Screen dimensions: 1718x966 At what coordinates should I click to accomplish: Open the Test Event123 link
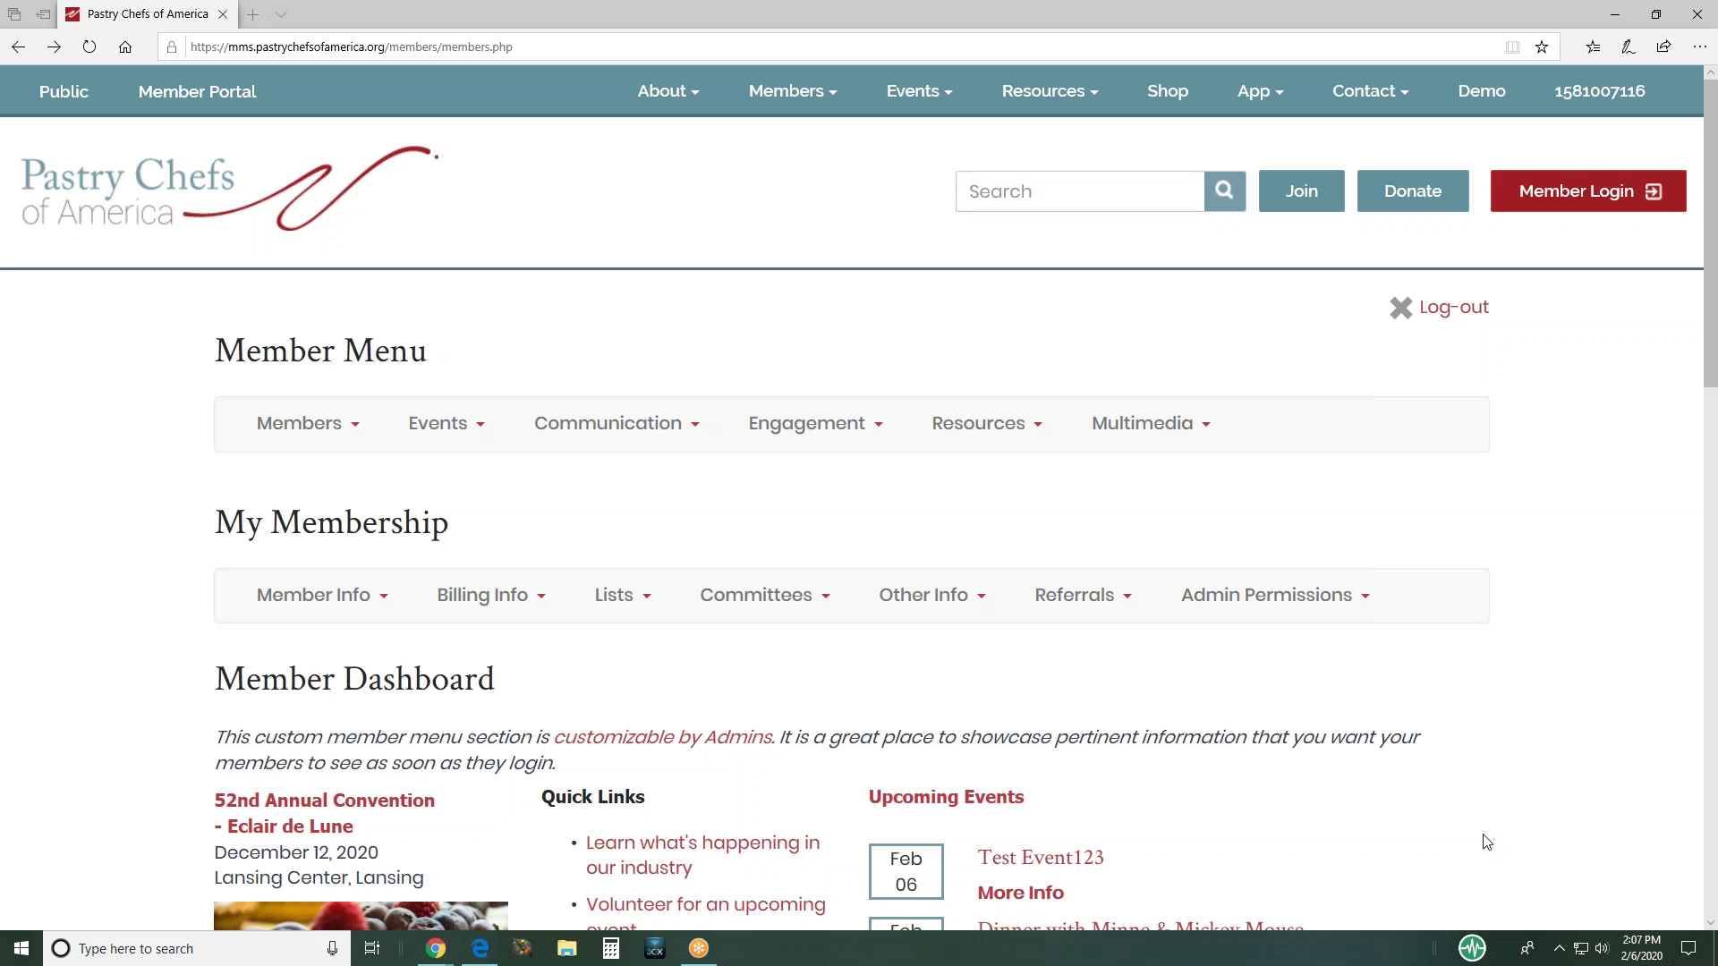(1041, 857)
